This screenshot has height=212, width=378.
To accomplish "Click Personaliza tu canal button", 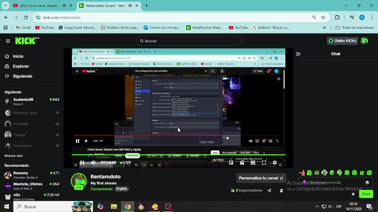I will tap(261, 178).
